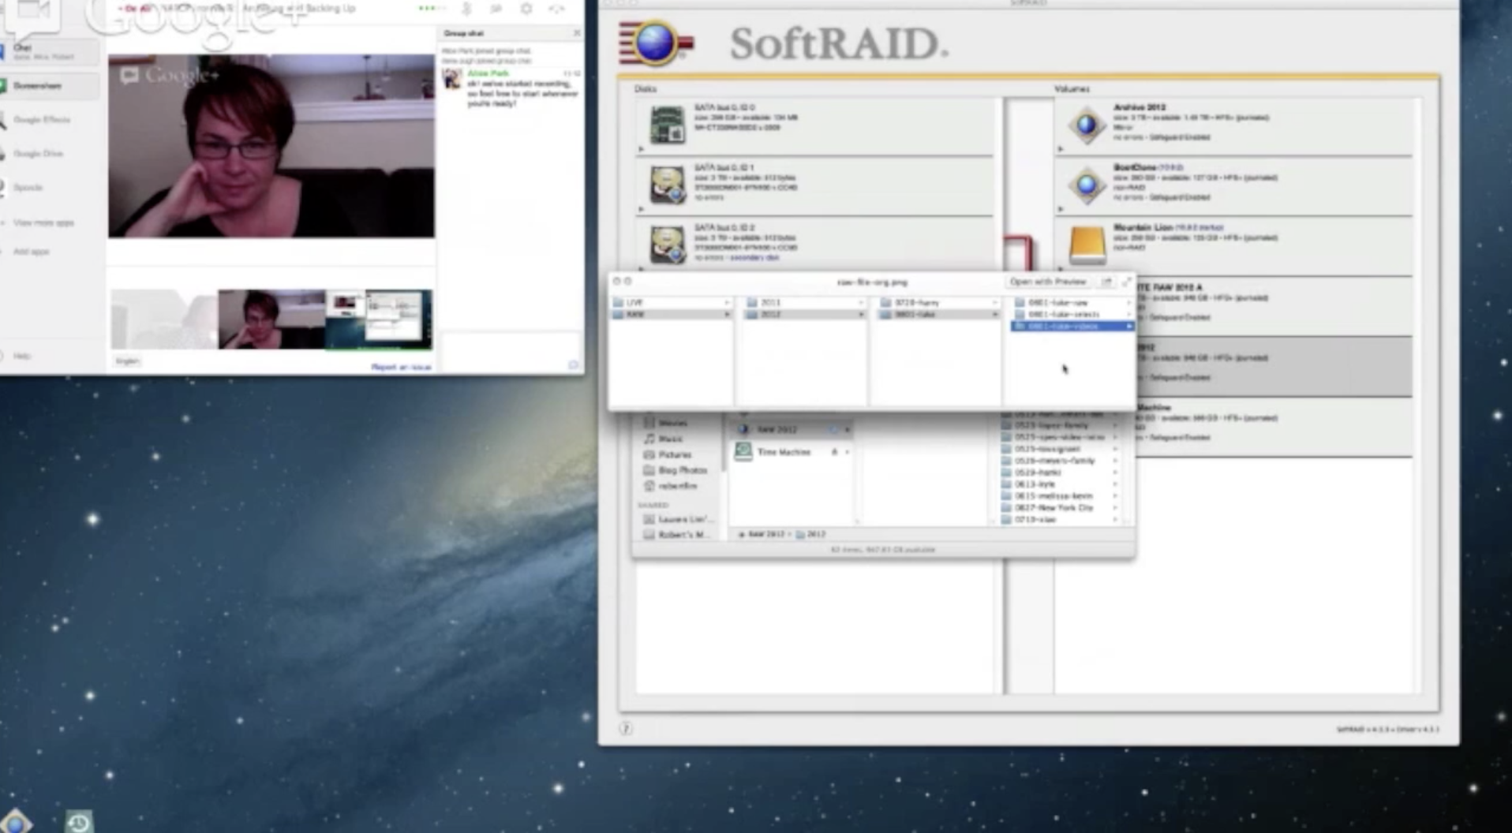Select the SATA bus 0, ID 0 disk icon
The image size is (1512, 833).
[x=667, y=125]
